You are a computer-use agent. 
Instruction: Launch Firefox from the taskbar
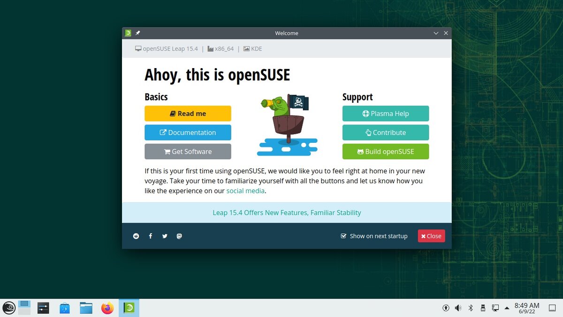[107, 308]
